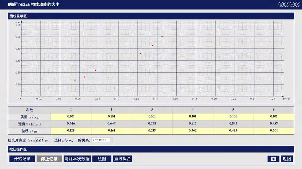Click the 挡光片宽度 Δs input field
Image resolution: width=302 pixels, height=169 pixels.
40,140
